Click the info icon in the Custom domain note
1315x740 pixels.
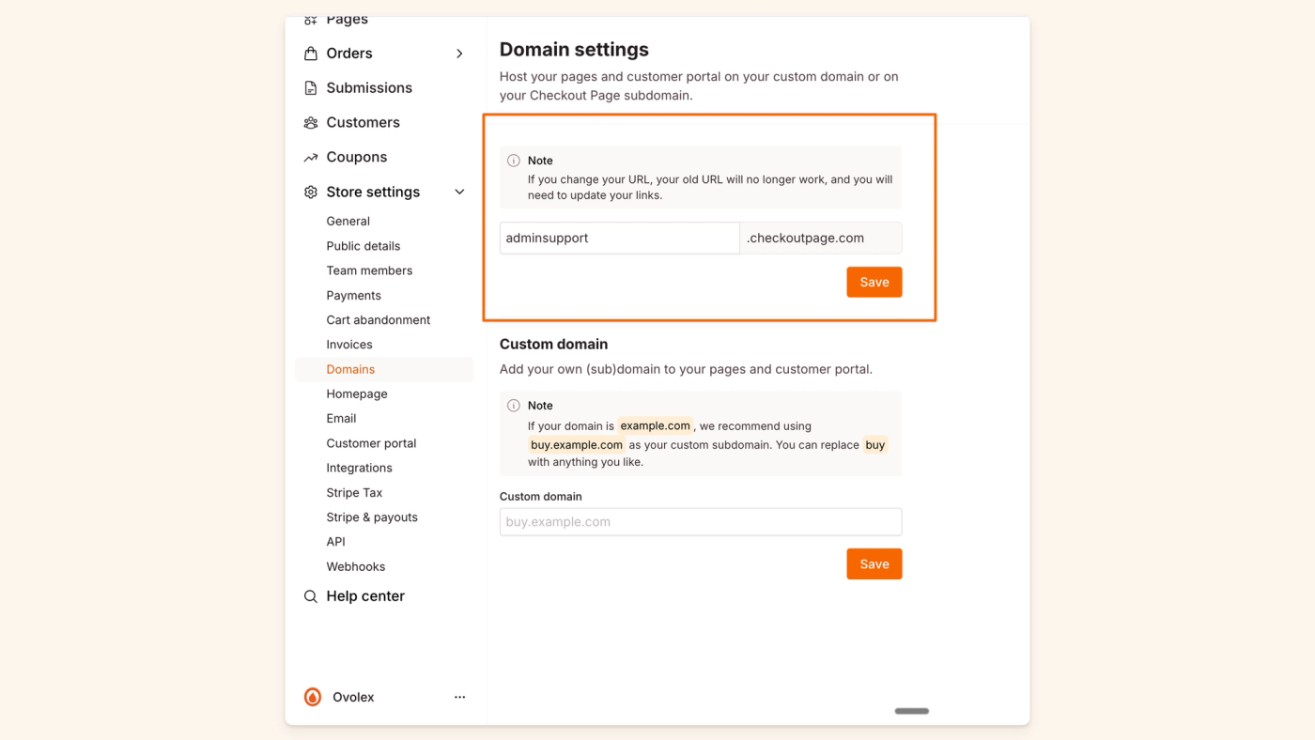[514, 405]
